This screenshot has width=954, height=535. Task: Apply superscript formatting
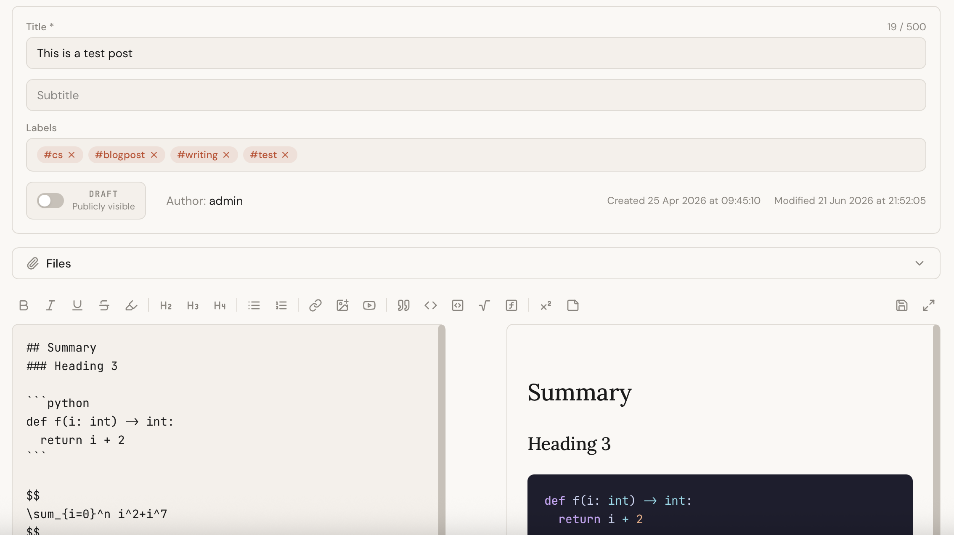click(x=546, y=305)
